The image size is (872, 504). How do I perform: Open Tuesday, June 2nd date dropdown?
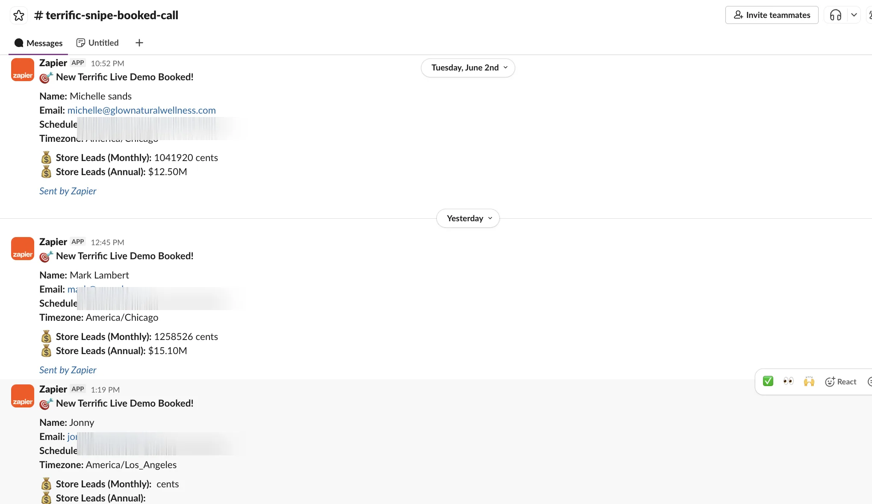click(468, 67)
